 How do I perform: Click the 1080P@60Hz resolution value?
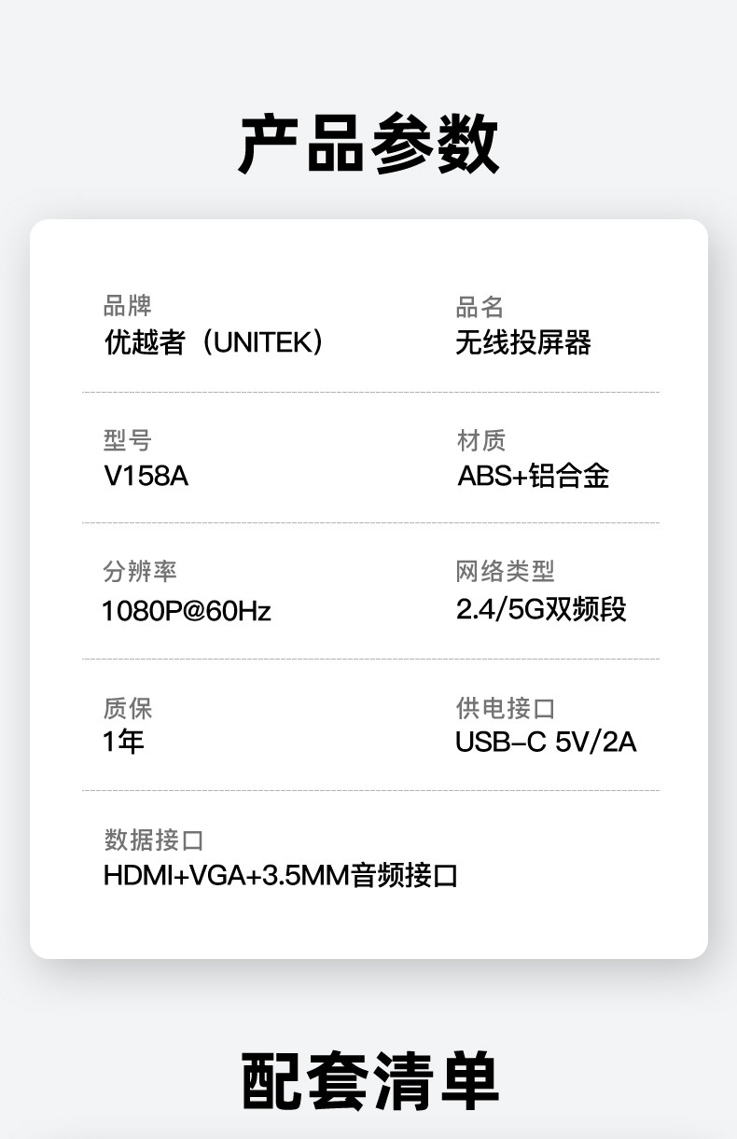point(186,611)
